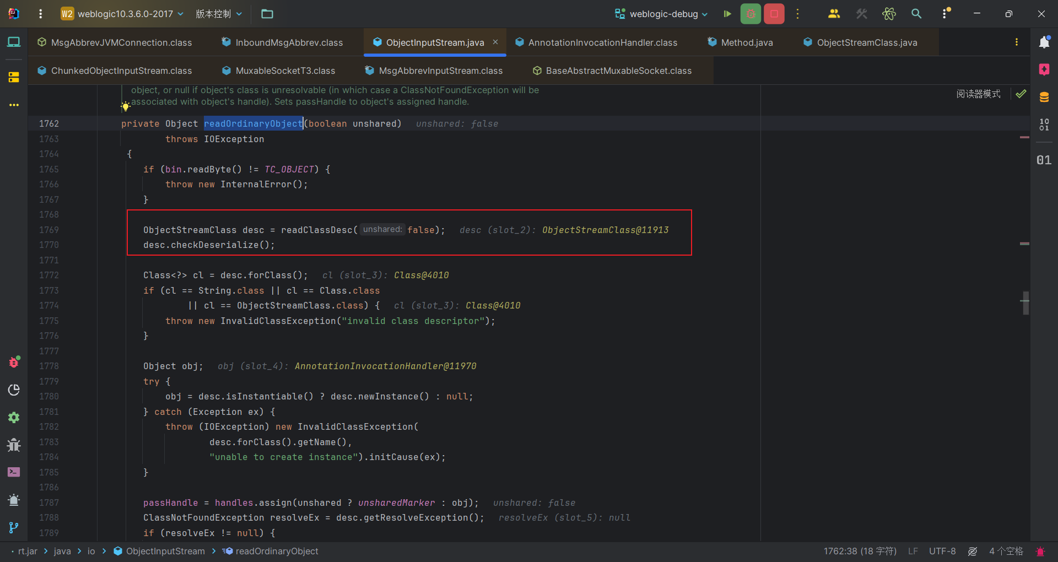Open the binary 10/01 tool window icon

(x=1044, y=125)
